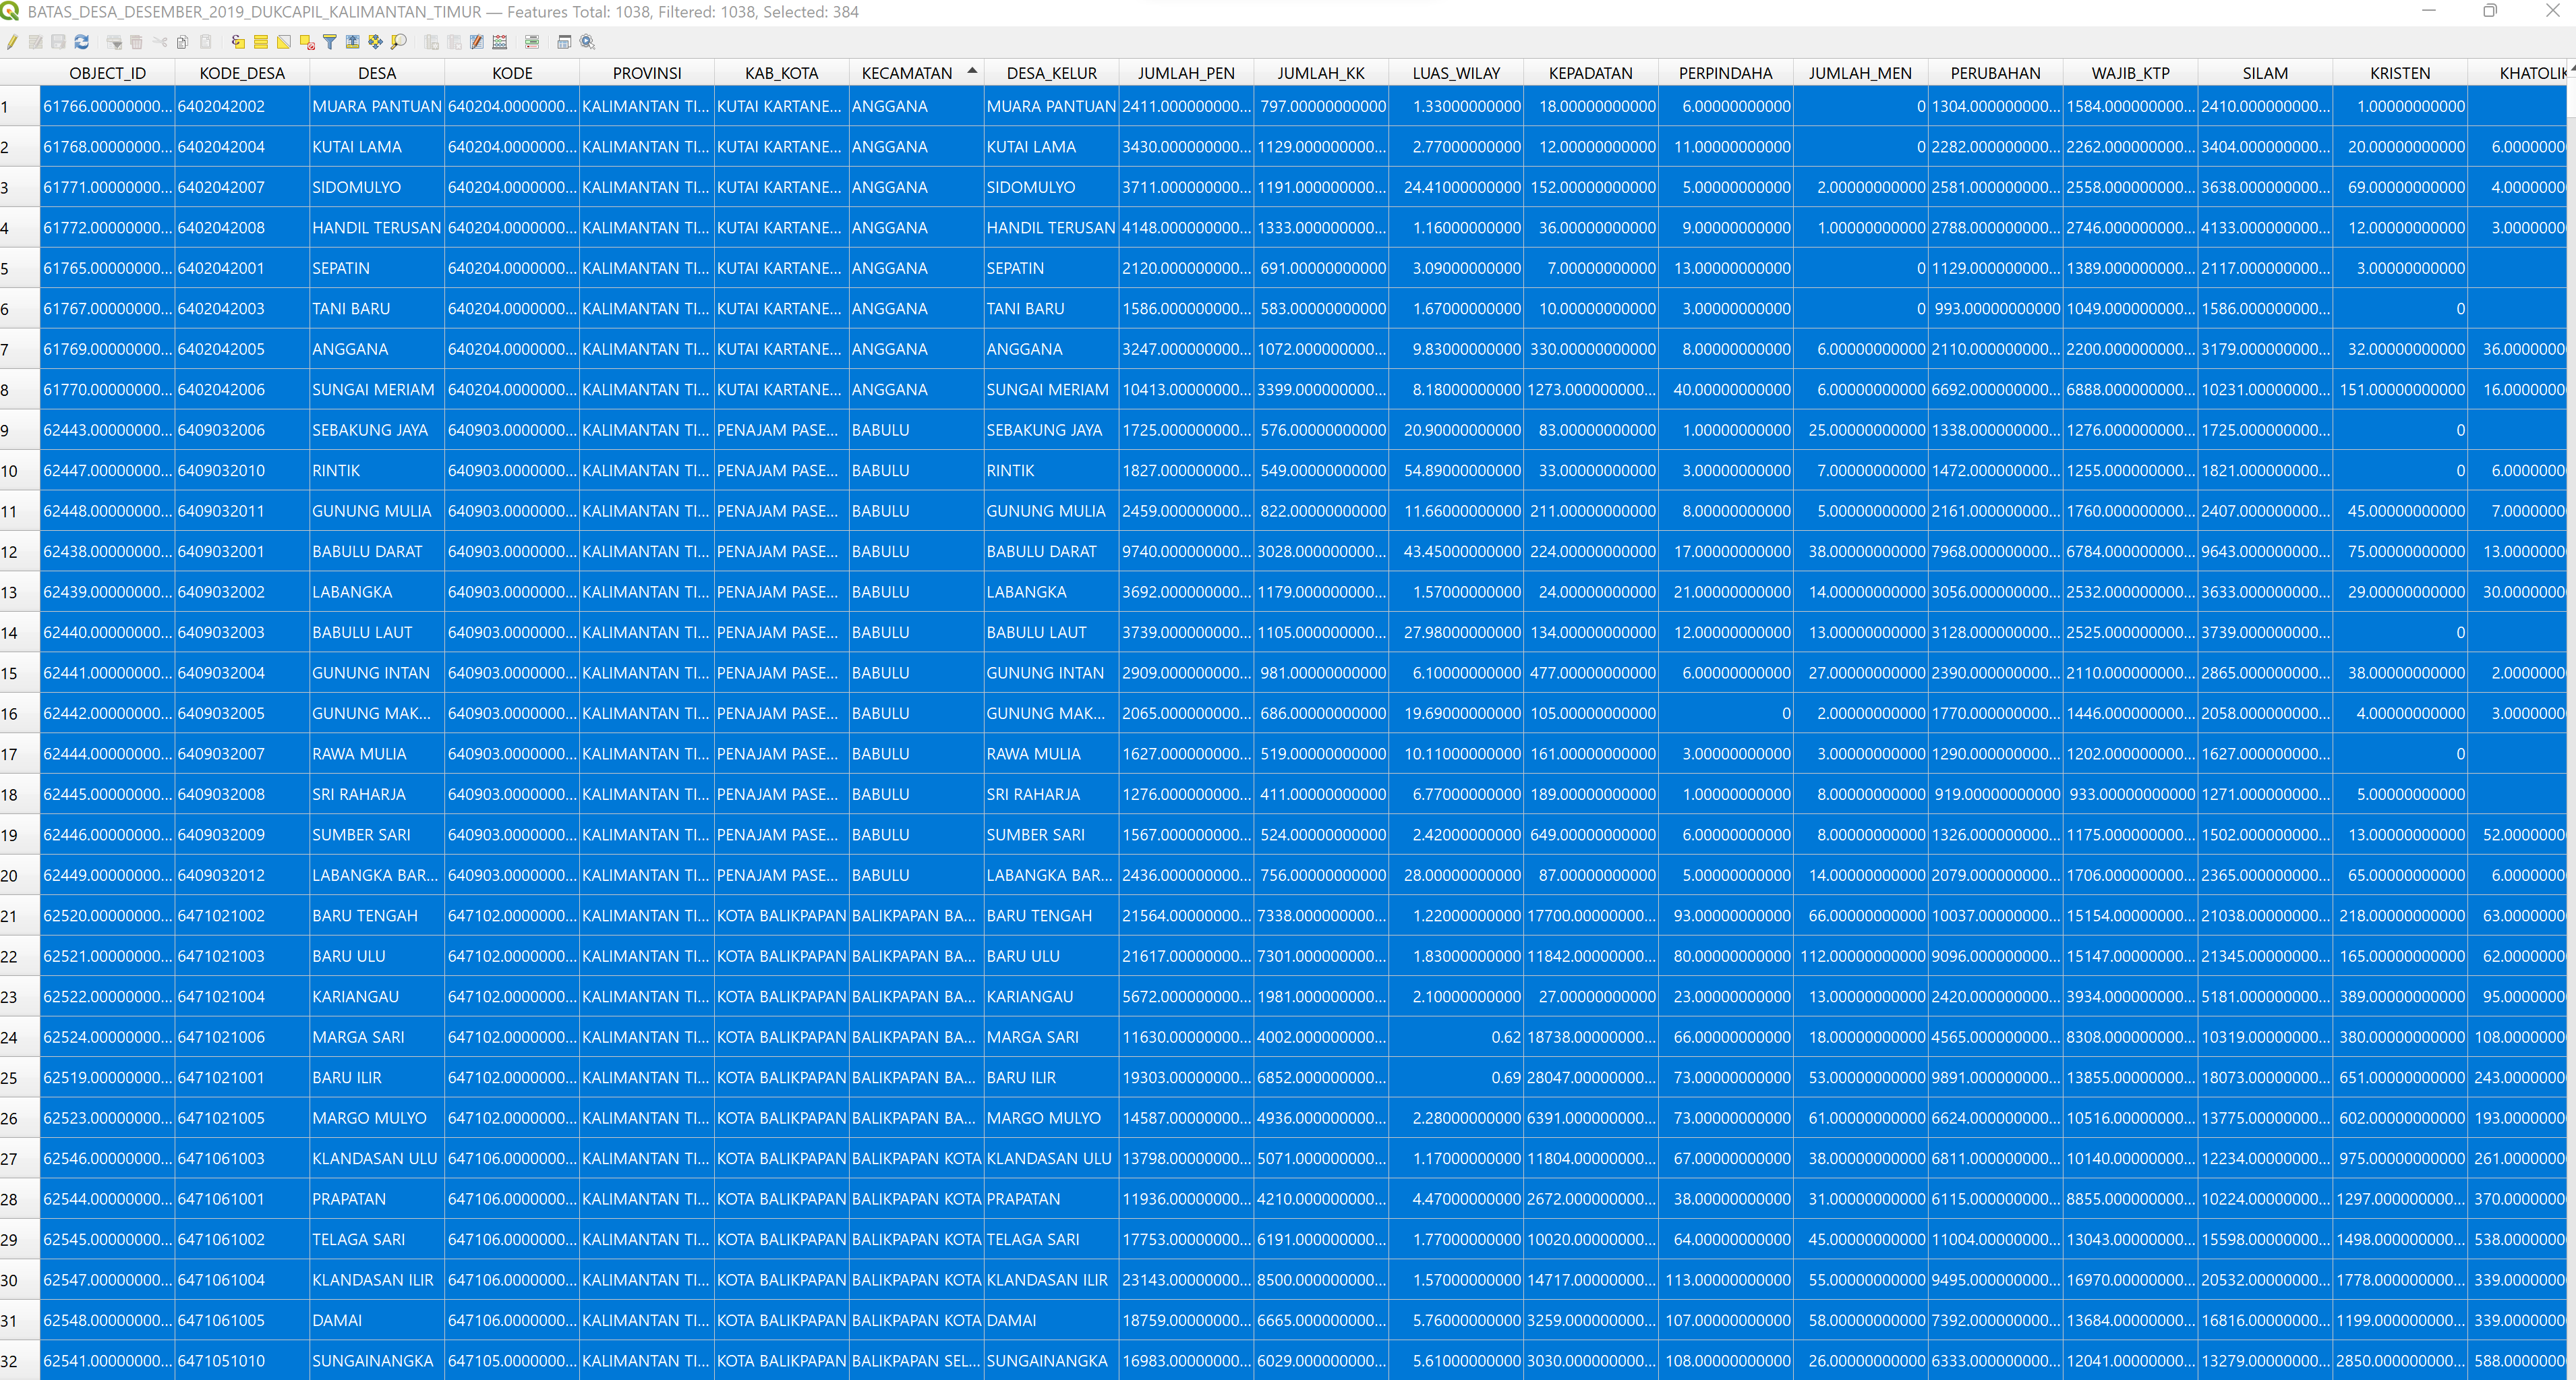Viewport: 2576px width, 1380px height.
Task: Open conditional formatting panel
Action: [532, 42]
